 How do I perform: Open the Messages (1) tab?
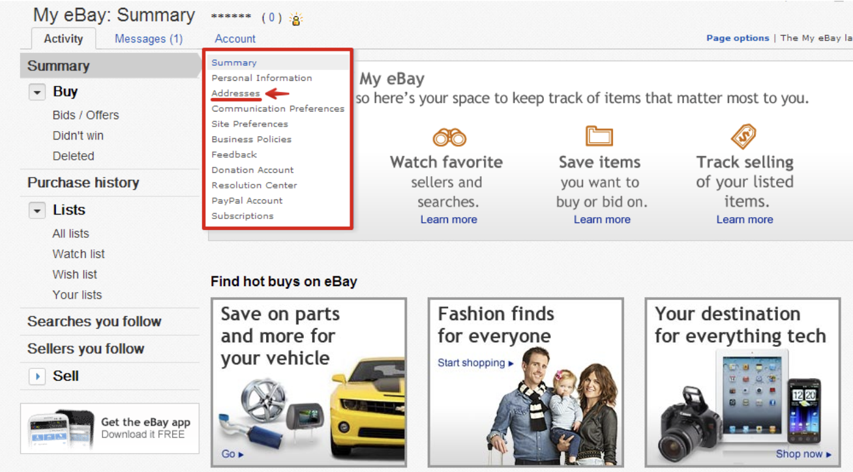[149, 38]
